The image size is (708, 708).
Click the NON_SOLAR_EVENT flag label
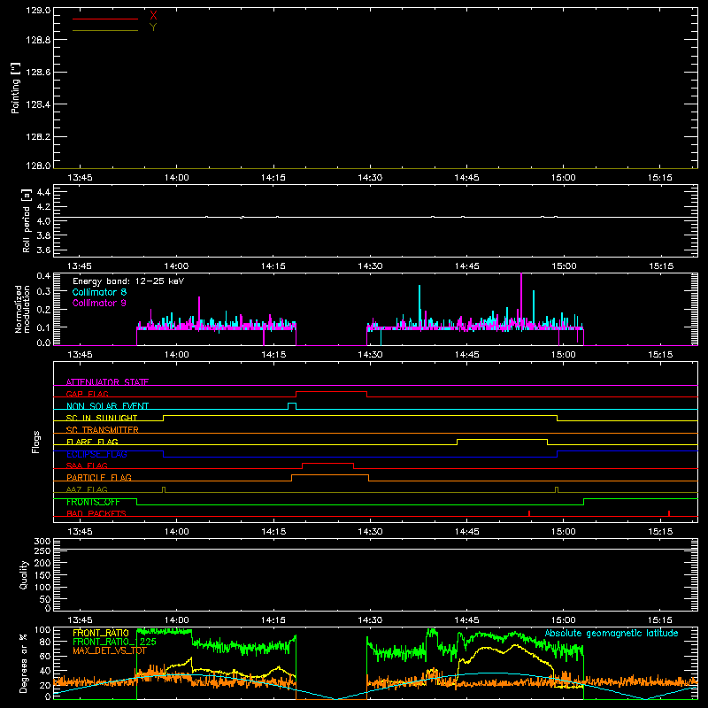(107, 406)
